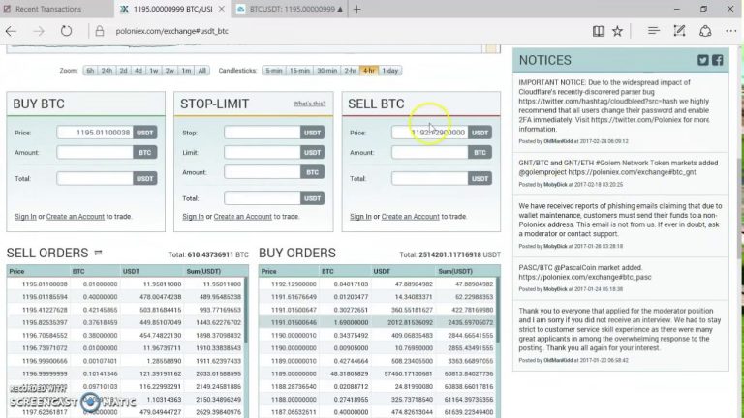744x418 pixels.
Task: Set zoom to All
Action: tap(202, 70)
